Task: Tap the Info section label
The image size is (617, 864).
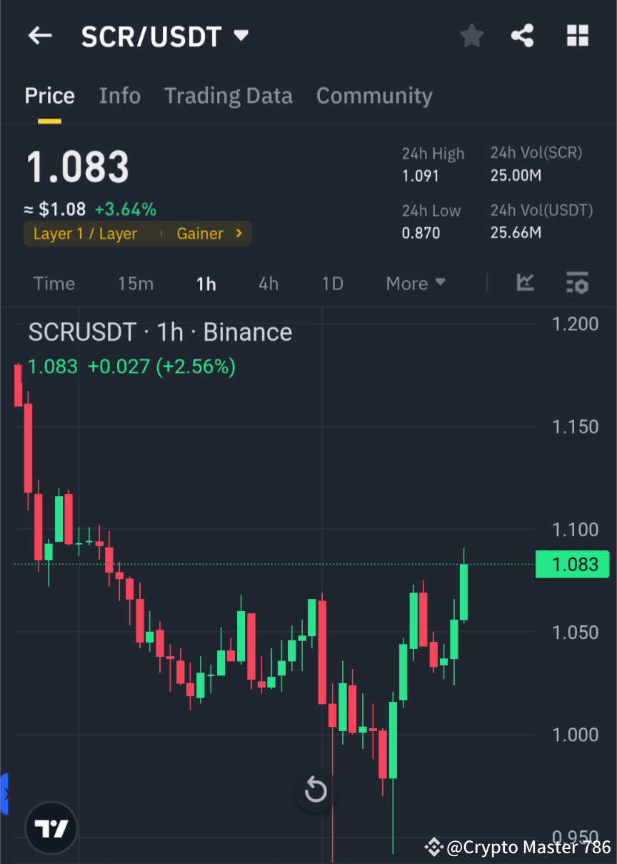Action: 119,95
